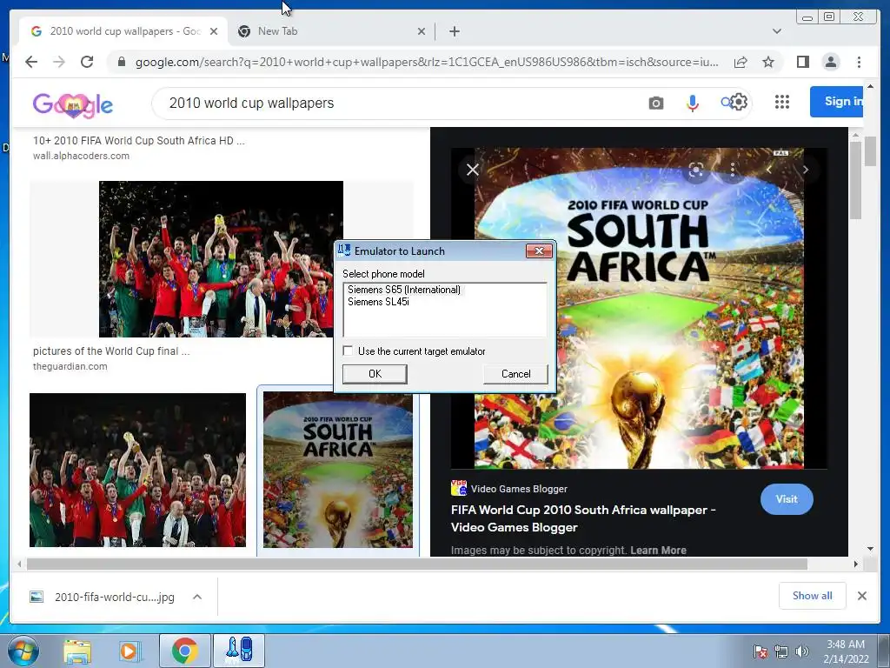Show all downloads

(813, 595)
